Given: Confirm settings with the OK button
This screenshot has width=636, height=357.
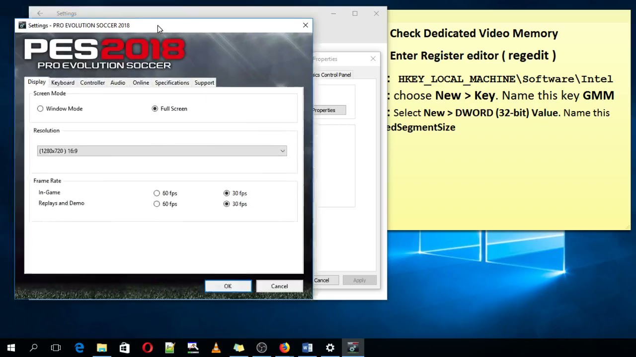Looking at the screenshot, I should (x=228, y=286).
